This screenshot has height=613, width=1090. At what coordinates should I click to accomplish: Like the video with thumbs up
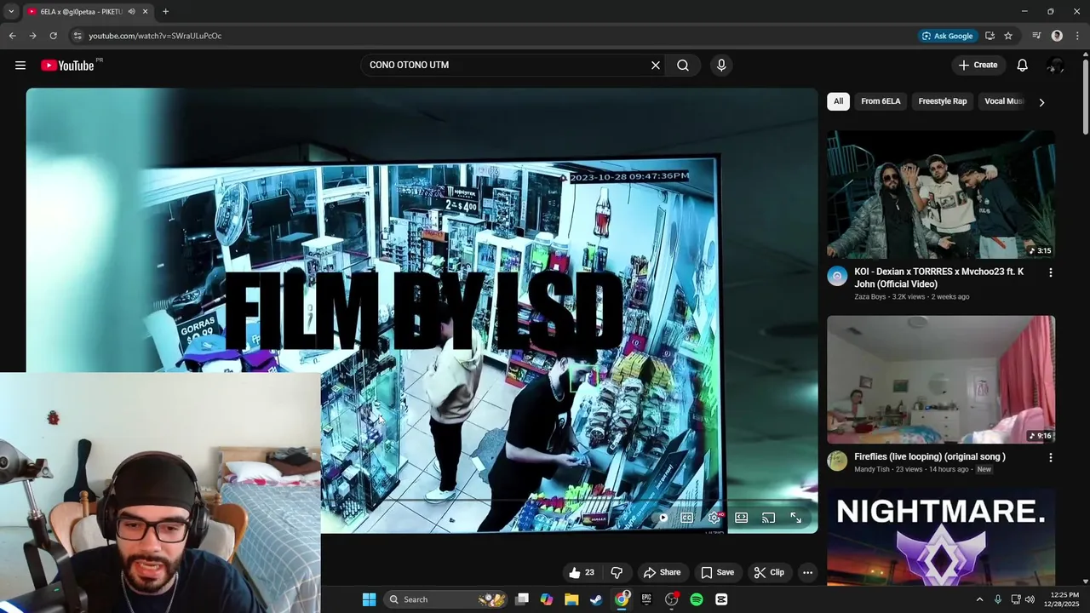pyautogui.click(x=582, y=573)
